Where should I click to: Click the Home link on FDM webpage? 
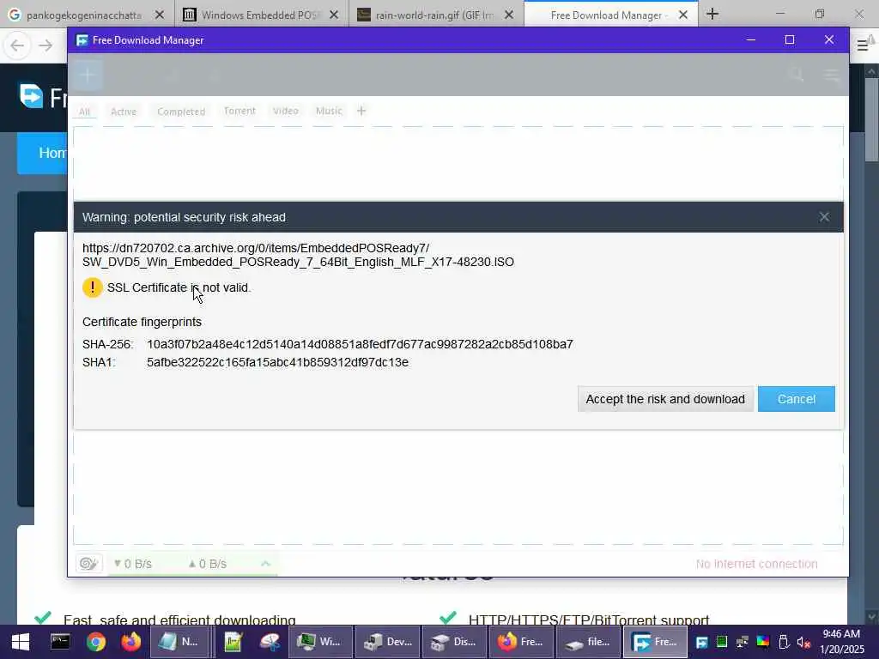52,153
